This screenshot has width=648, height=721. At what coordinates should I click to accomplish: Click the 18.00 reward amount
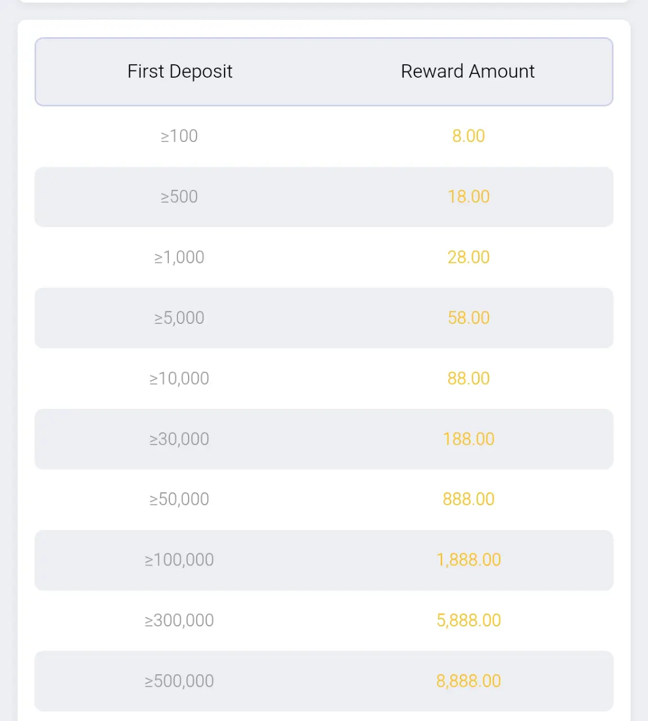pos(468,197)
